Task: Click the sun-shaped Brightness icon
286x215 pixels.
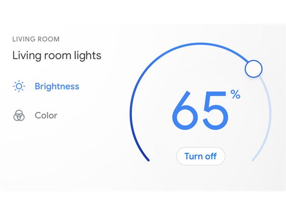Action: [19, 86]
